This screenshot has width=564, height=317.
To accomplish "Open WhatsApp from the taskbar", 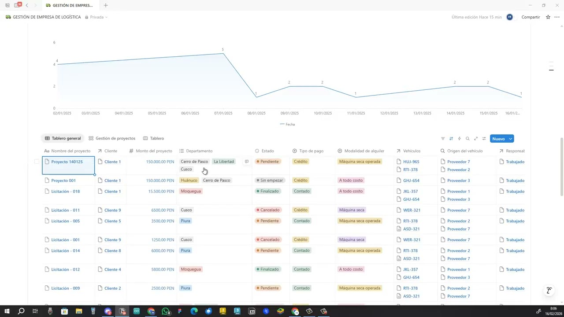I will (166, 311).
